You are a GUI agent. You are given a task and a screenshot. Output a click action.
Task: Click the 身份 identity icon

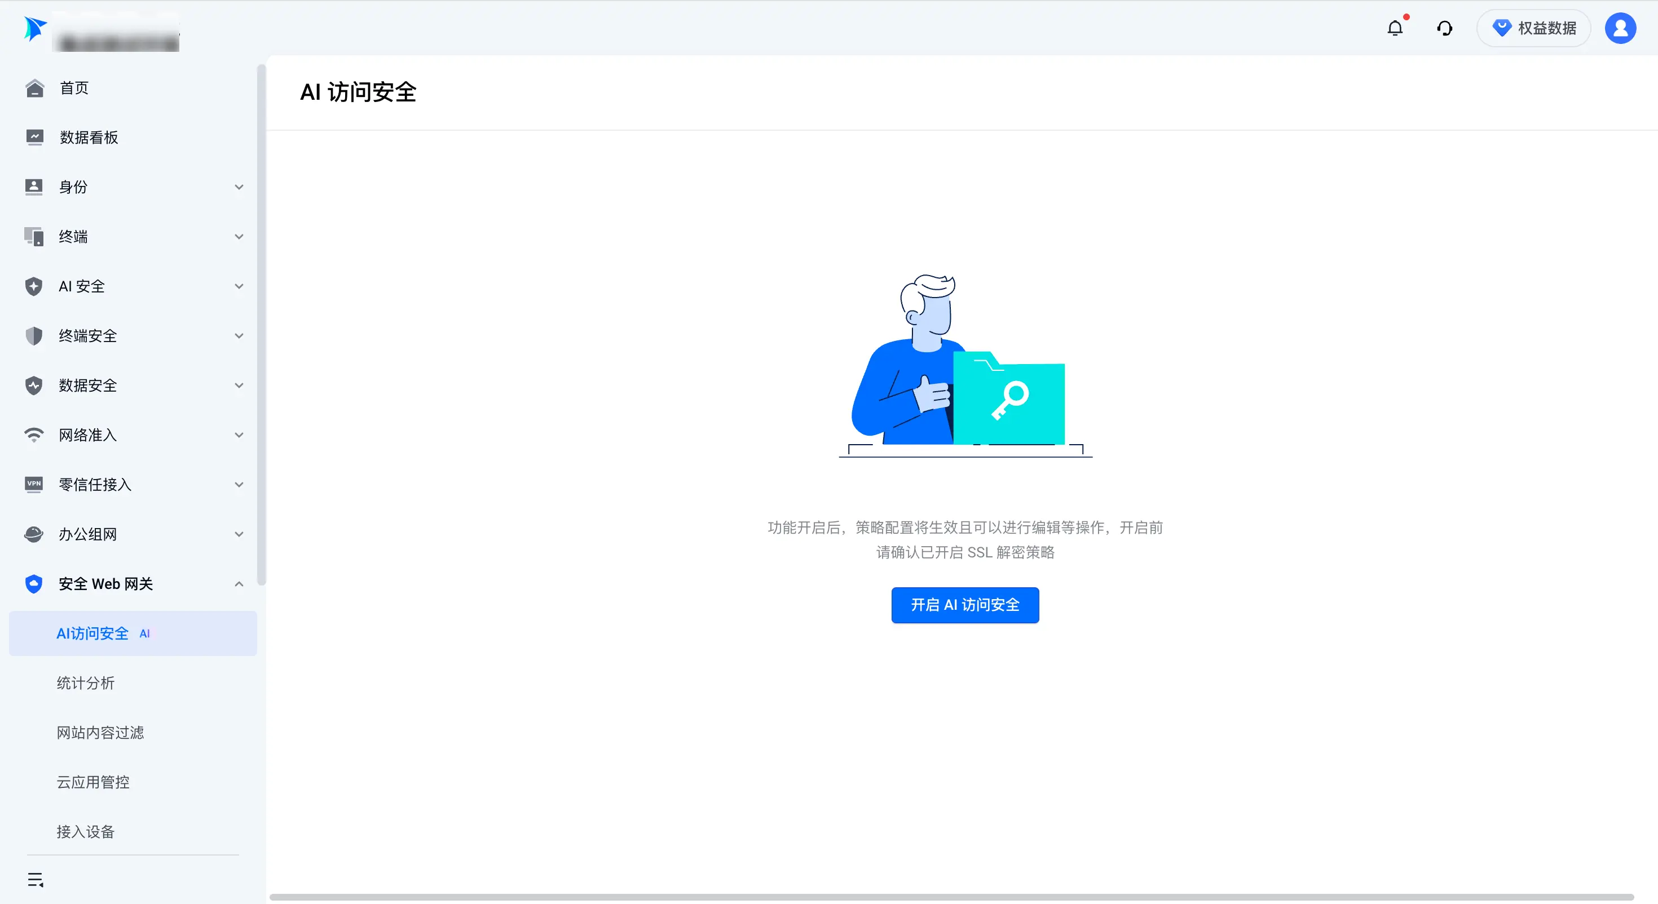[x=33, y=187]
